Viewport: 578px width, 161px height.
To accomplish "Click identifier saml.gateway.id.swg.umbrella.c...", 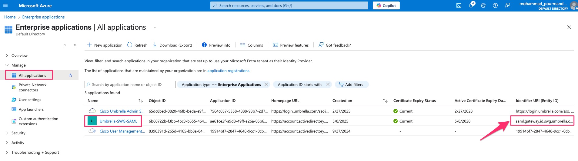I will [x=544, y=121].
